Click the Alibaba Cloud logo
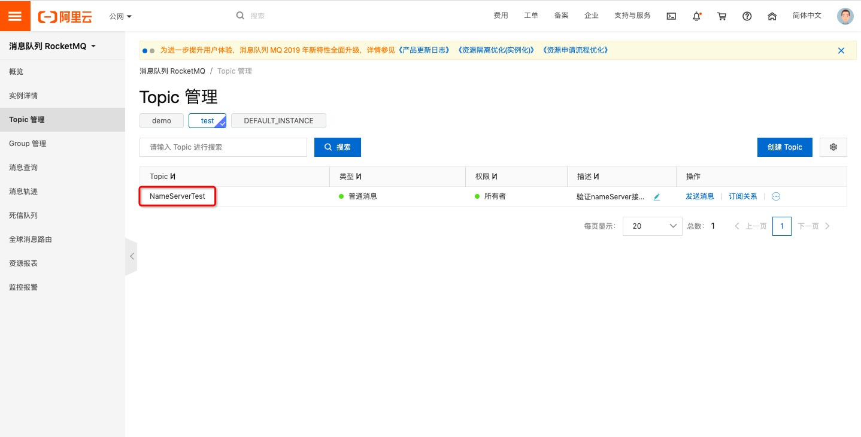 (x=65, y=16)
